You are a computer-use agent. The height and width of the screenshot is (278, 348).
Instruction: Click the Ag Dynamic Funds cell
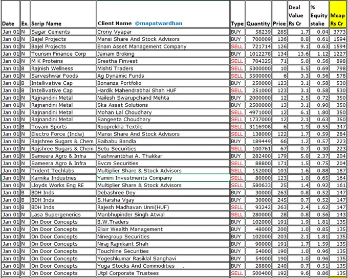(x=163, y=76)
